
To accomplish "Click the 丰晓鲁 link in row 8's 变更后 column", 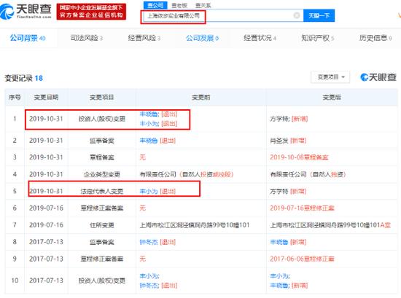I will coord(279,242).
